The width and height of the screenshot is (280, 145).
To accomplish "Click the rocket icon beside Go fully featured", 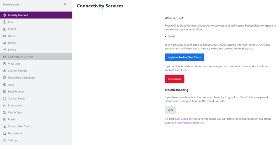I will pyautogui.click(x=5, y=15).
